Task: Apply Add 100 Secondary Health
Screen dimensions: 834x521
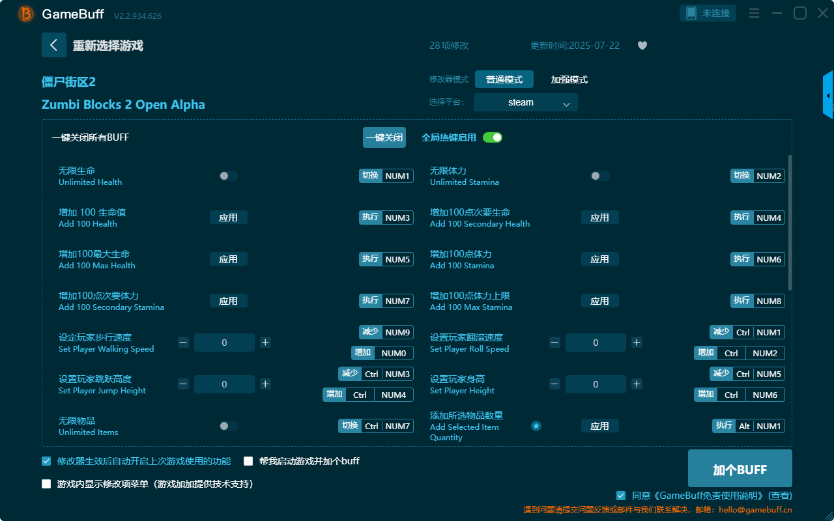Action: (x=600, y=218)
